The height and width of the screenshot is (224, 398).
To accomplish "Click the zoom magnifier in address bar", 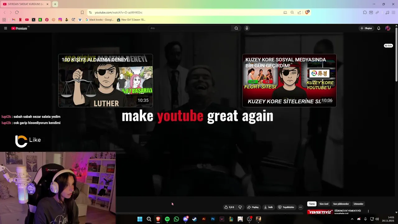I will click(292, 12).
